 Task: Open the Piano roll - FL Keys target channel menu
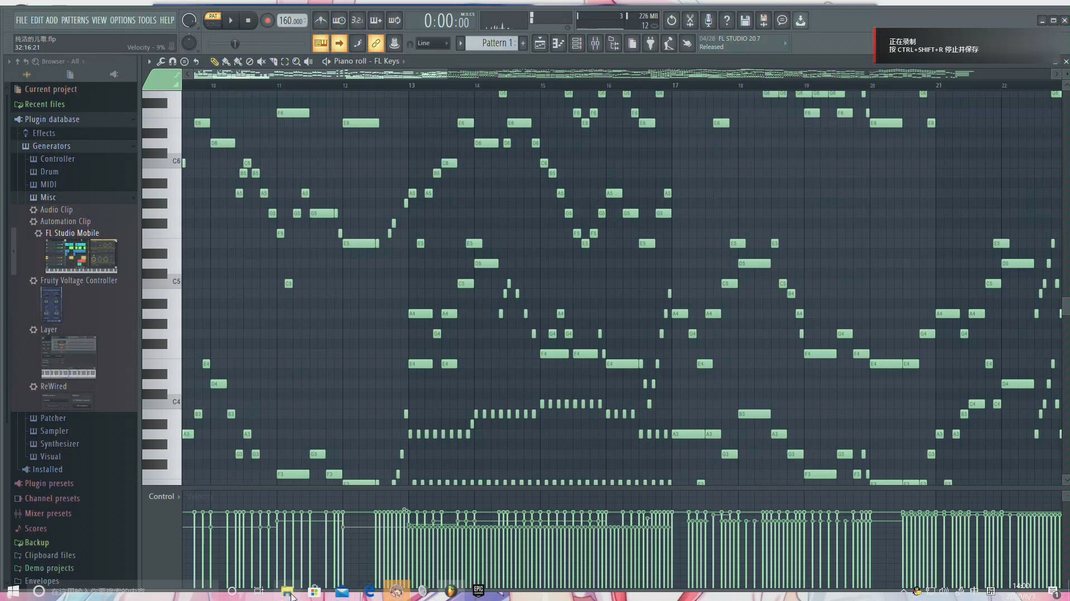coord(367,61)
